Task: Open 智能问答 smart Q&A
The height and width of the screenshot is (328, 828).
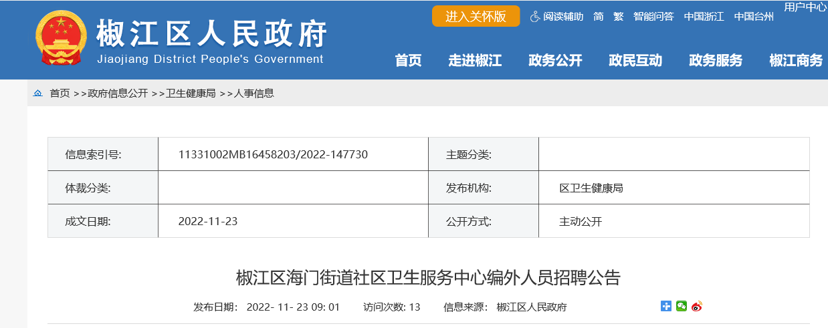Action: pyautogui.click(x=653, y=17)
